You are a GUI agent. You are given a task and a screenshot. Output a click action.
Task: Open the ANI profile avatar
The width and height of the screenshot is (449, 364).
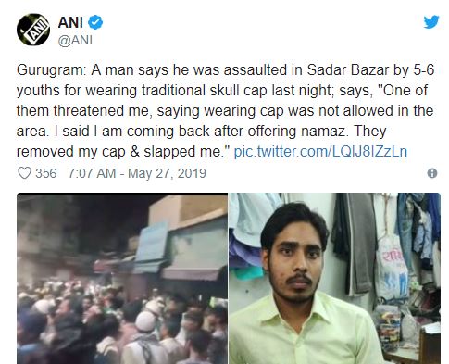point(33,30)
